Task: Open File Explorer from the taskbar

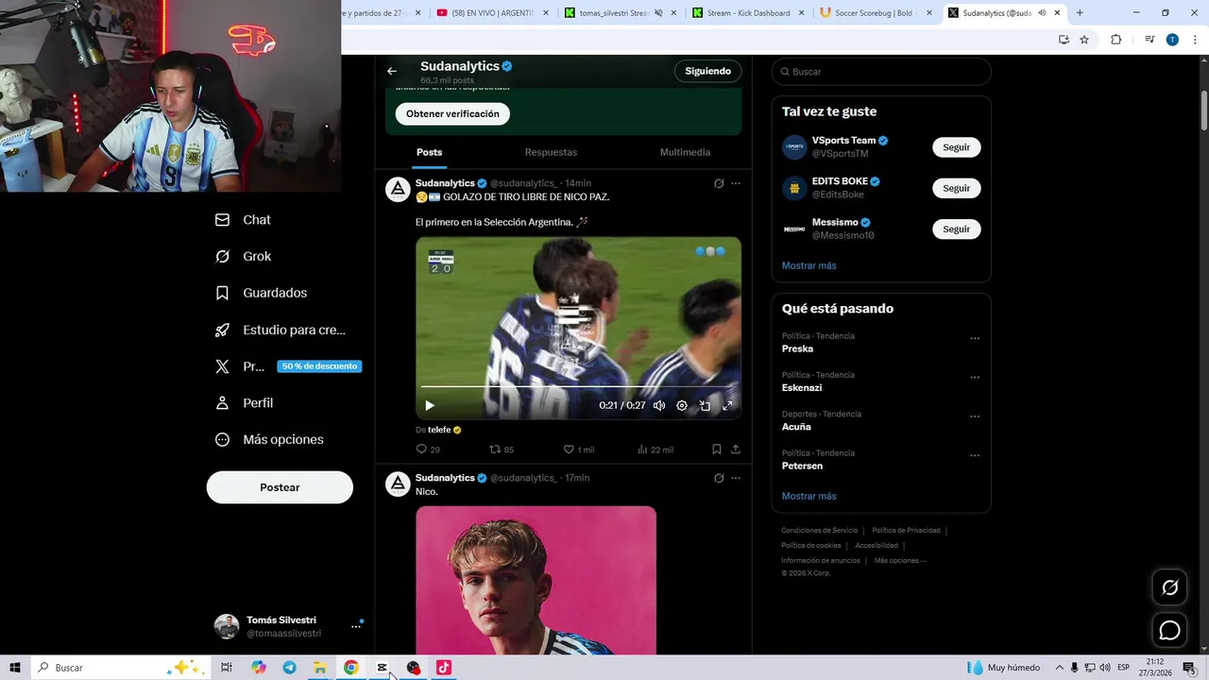Action: point(320,668)
